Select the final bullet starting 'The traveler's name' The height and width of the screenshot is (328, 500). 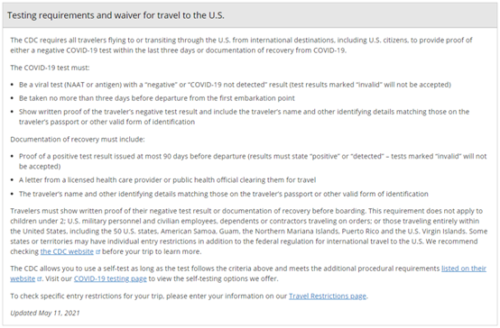[224, 194]
